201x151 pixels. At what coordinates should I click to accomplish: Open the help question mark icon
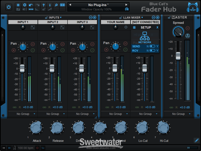coord(43,5)
